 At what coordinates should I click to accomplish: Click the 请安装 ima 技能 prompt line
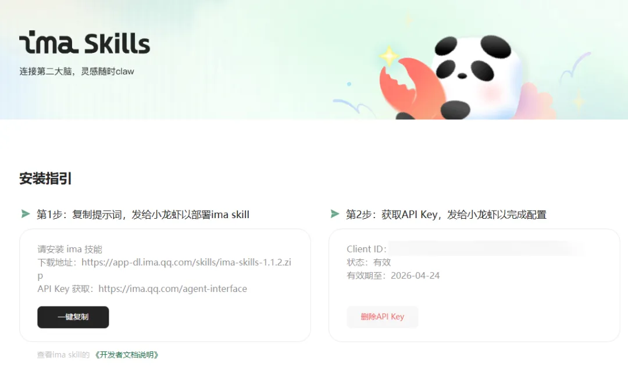70,249
